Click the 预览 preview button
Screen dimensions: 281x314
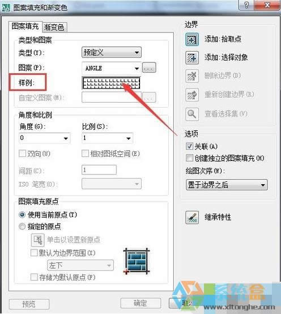29,304
